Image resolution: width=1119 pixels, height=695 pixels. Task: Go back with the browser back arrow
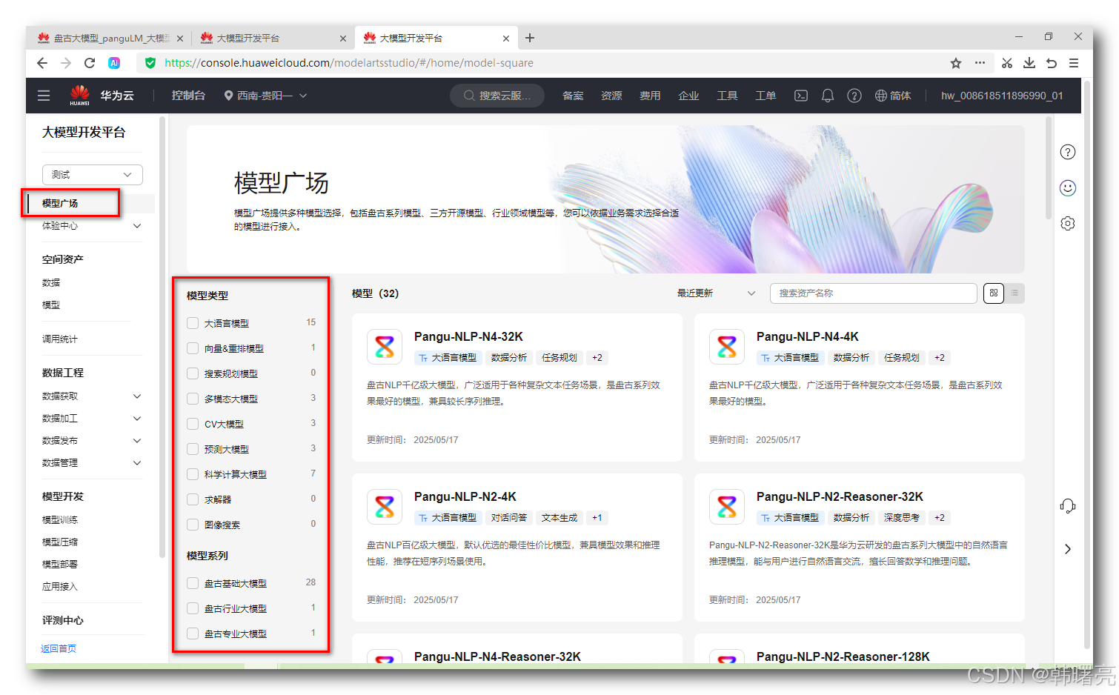[x=42, y=63]
